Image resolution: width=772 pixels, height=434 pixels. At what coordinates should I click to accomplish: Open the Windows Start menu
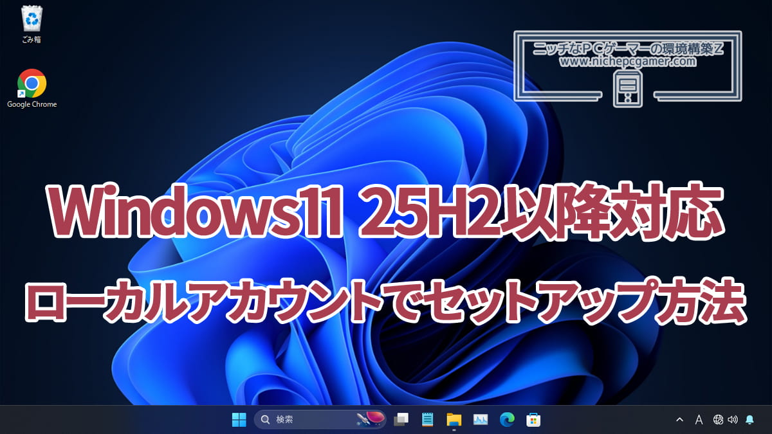click(x=239, y=420)
